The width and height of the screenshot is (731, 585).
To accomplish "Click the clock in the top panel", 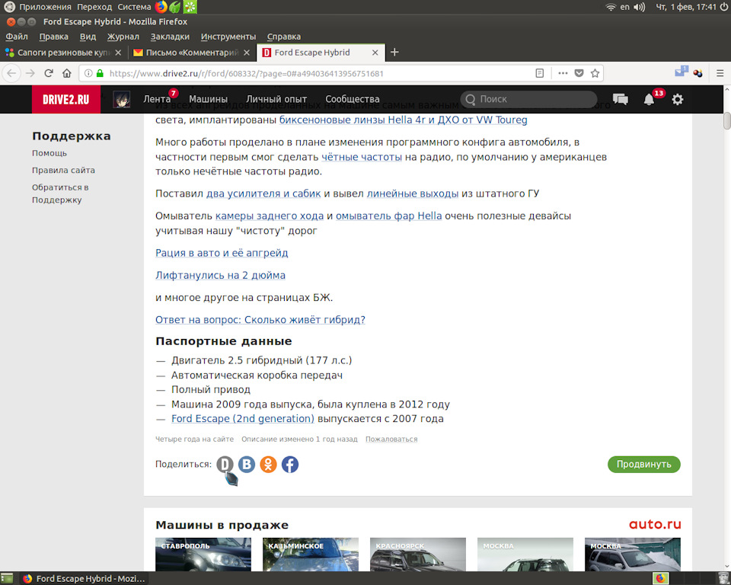I will tap(686, 7).
